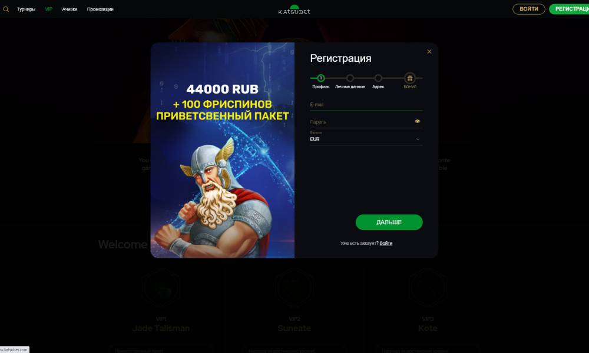Click the currency dropdown chevron arrow
Image resolution: width=589 pixels, height=353 pixels.
(418, 139)
